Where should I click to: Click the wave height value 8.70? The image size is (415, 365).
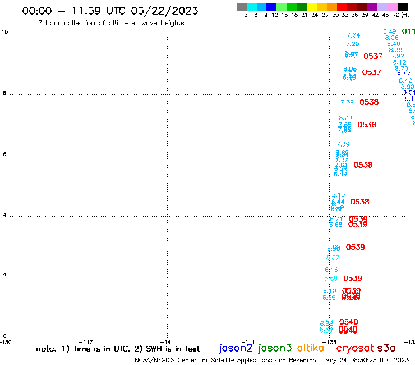(402, 69)
